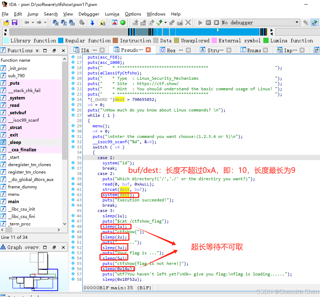The image size is (320, 297).
Task: Click the undefine eraser icon
Action: tap(180, 23)
